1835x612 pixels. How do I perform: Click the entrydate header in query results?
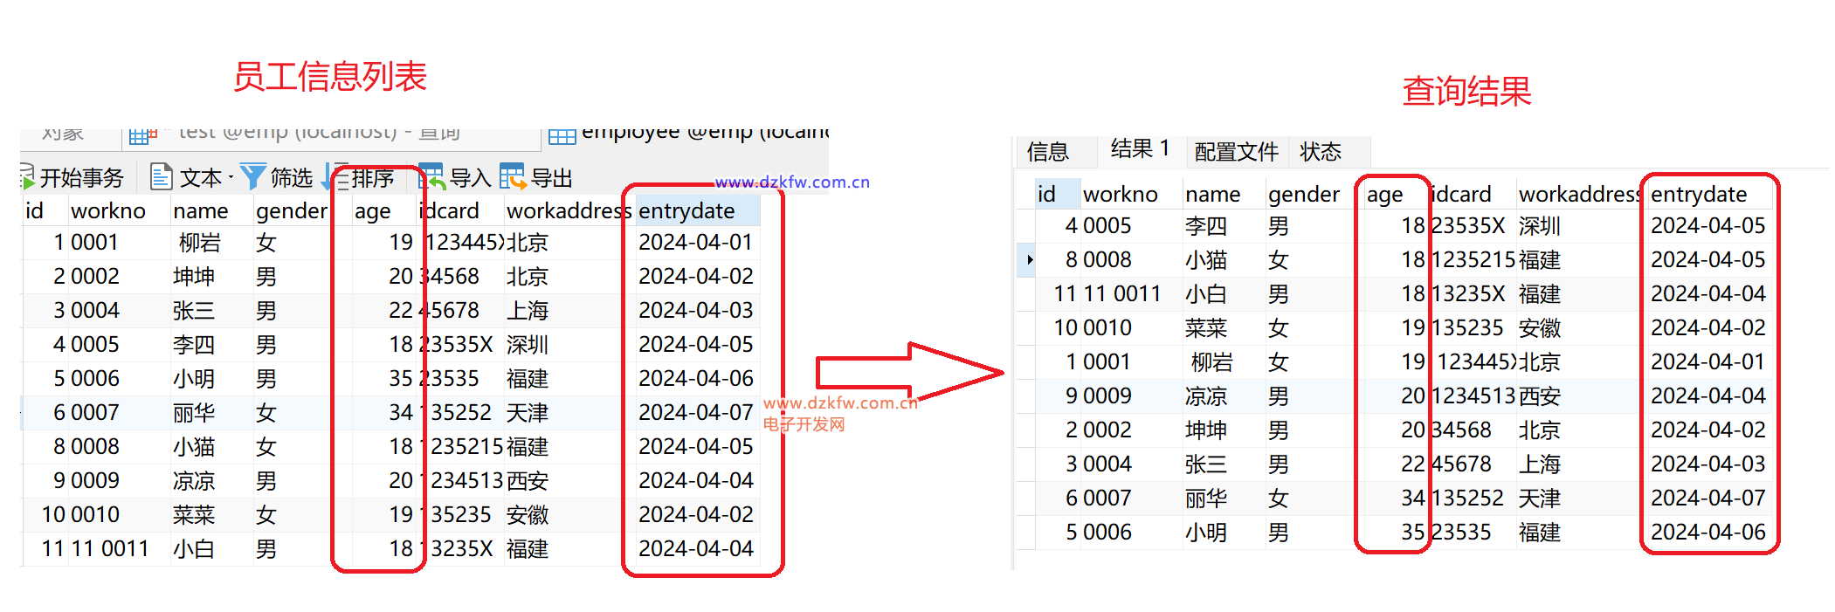pyautogui.click(x=1698, y=195)
